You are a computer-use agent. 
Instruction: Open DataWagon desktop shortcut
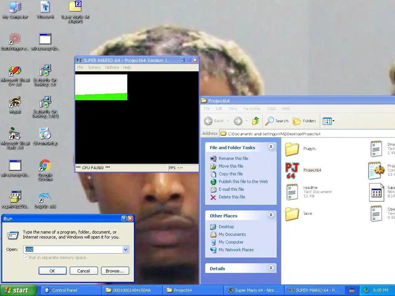(x=15, y=42)
